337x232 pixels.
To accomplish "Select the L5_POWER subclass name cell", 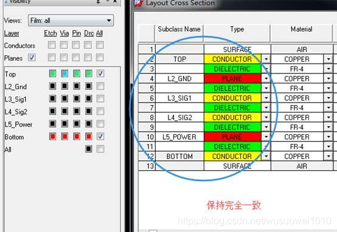I will pyautogui.click(x=179, y=137).
